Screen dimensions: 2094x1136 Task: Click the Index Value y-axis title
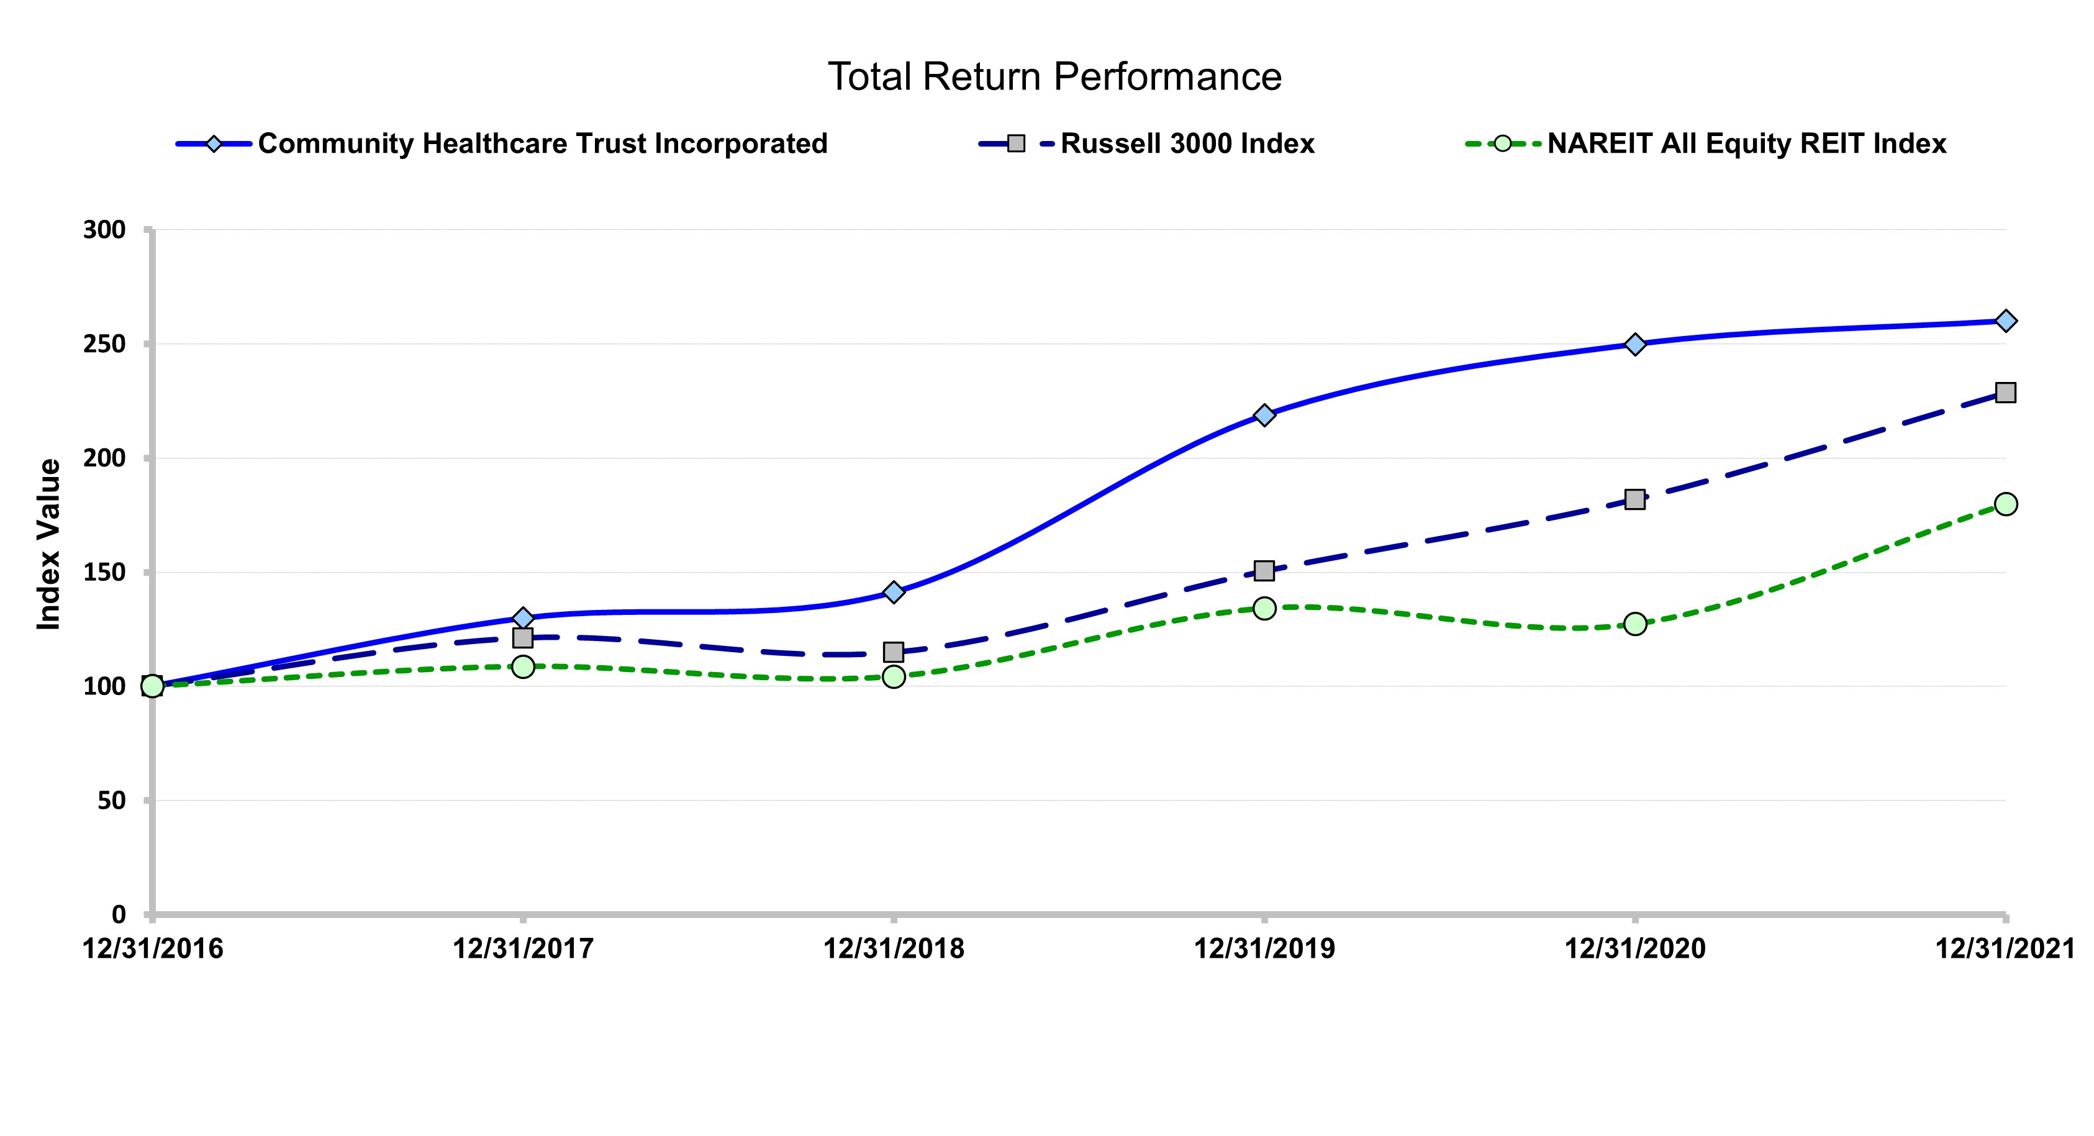[x=49, y=544]
